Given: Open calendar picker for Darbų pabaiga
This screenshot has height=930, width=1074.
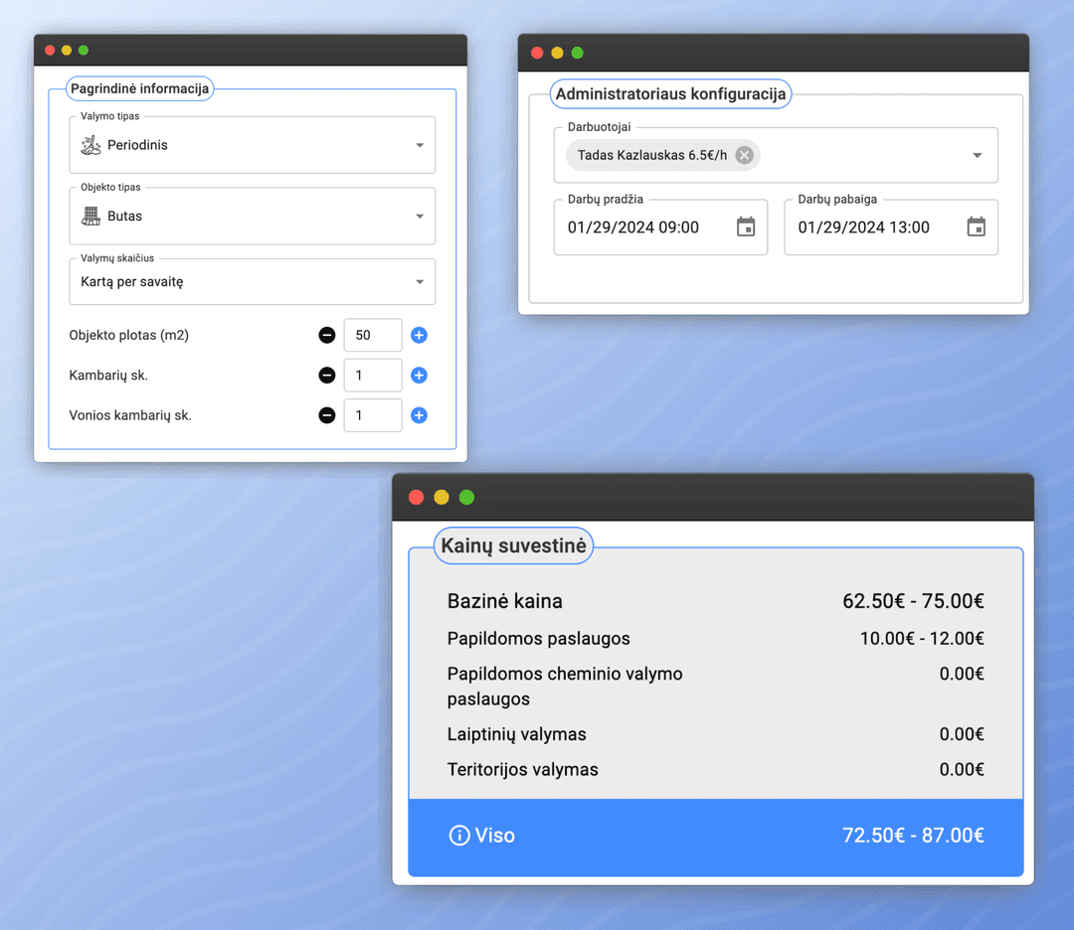Looking at the screenshot, I should pos(977,228).
